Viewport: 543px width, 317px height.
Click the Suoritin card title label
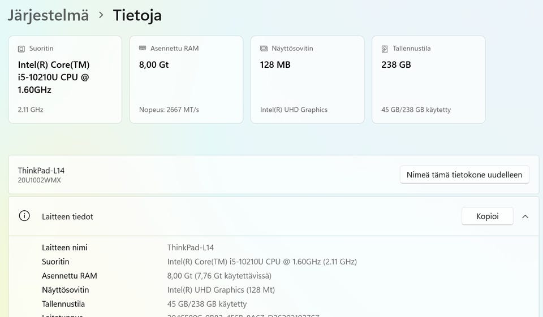coord(41,49)
